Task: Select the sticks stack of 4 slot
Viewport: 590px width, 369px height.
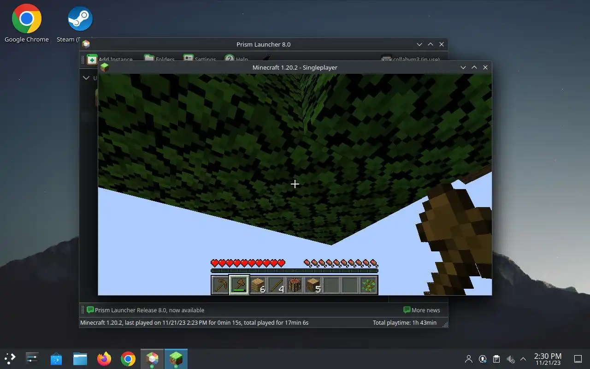Action: point(276,285)
